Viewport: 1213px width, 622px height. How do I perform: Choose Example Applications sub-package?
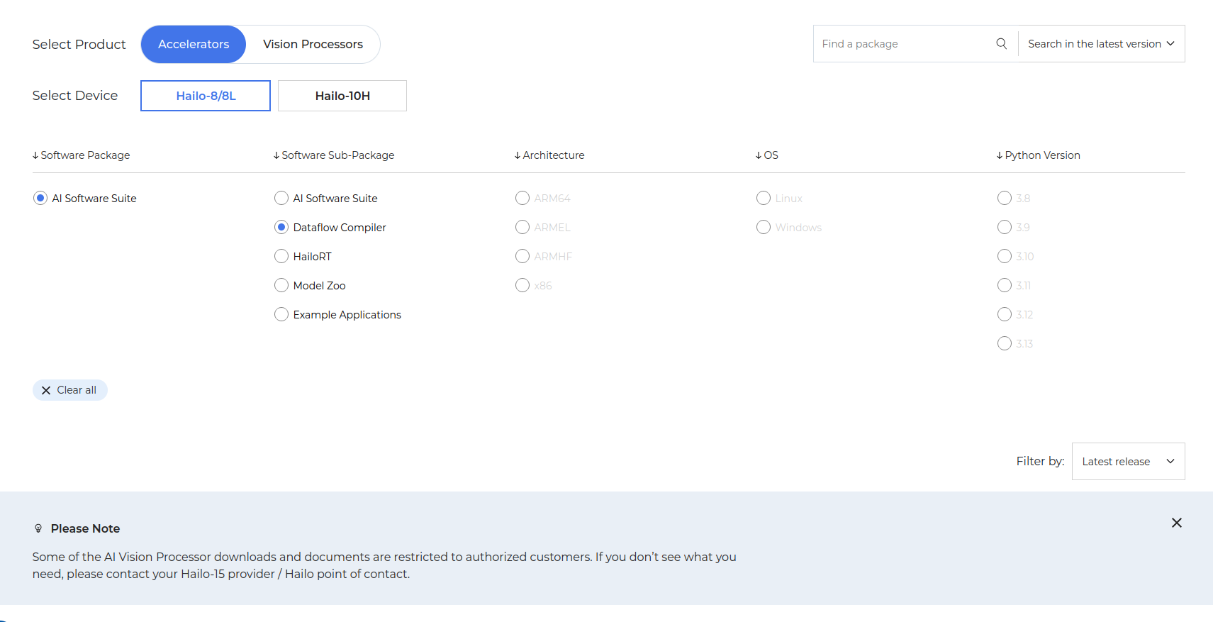[x=281, y=314]
